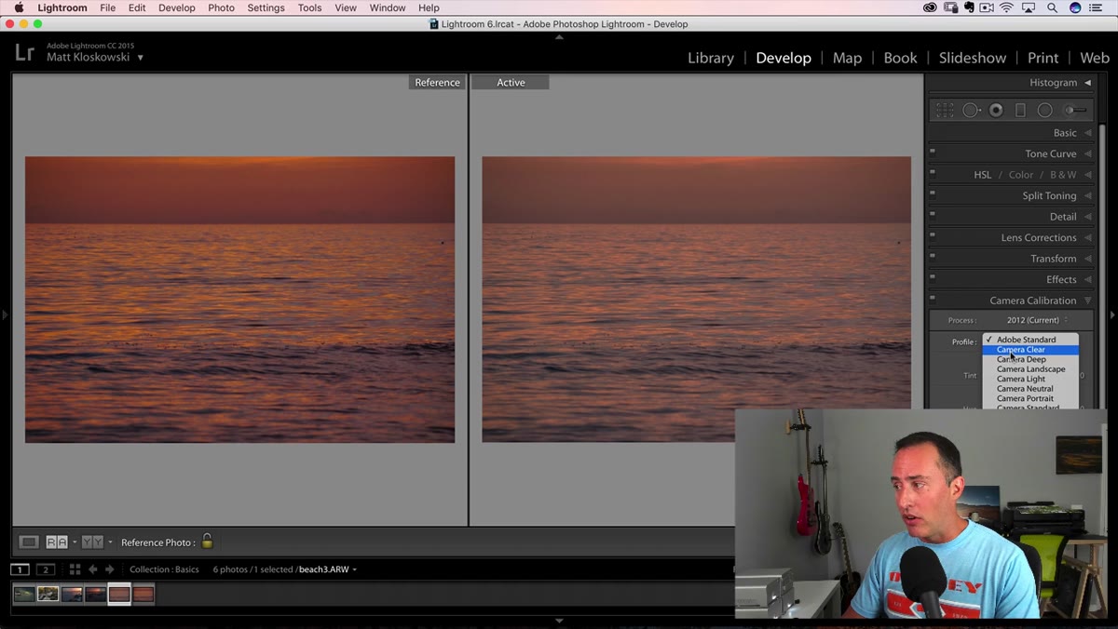
Task: Go forward with filmstrip right arrow
Action: coord(109,569)
